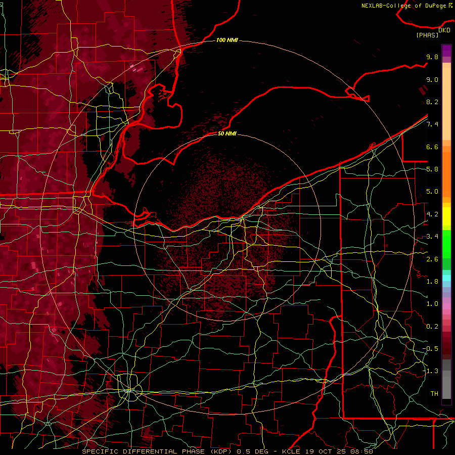
Task: Click the 'DKD' label above the color scale
Action: click(444, 30)
